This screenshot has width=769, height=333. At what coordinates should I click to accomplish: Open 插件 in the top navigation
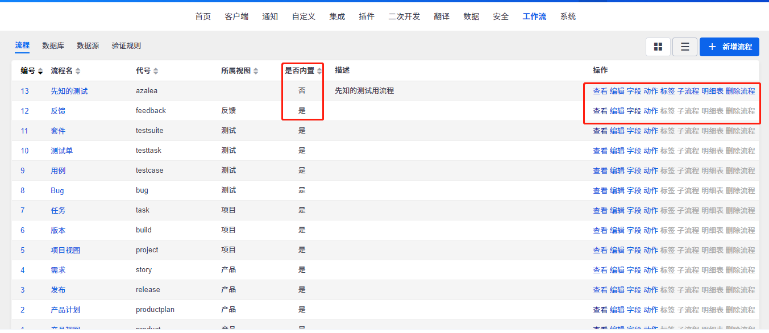(367, 16)
